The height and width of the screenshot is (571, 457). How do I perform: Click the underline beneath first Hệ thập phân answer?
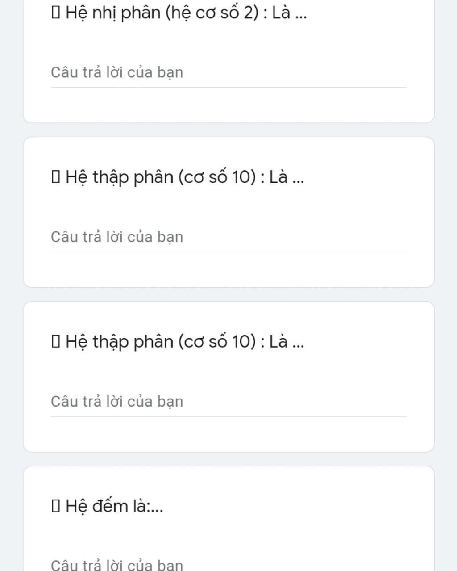[x=228, y=252]
